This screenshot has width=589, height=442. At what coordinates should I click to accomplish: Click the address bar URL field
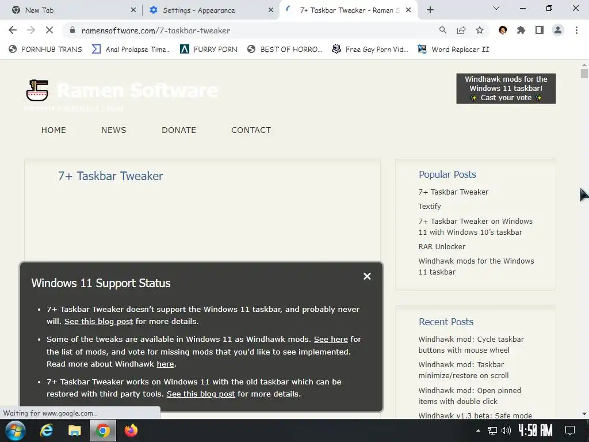[248, 31]
